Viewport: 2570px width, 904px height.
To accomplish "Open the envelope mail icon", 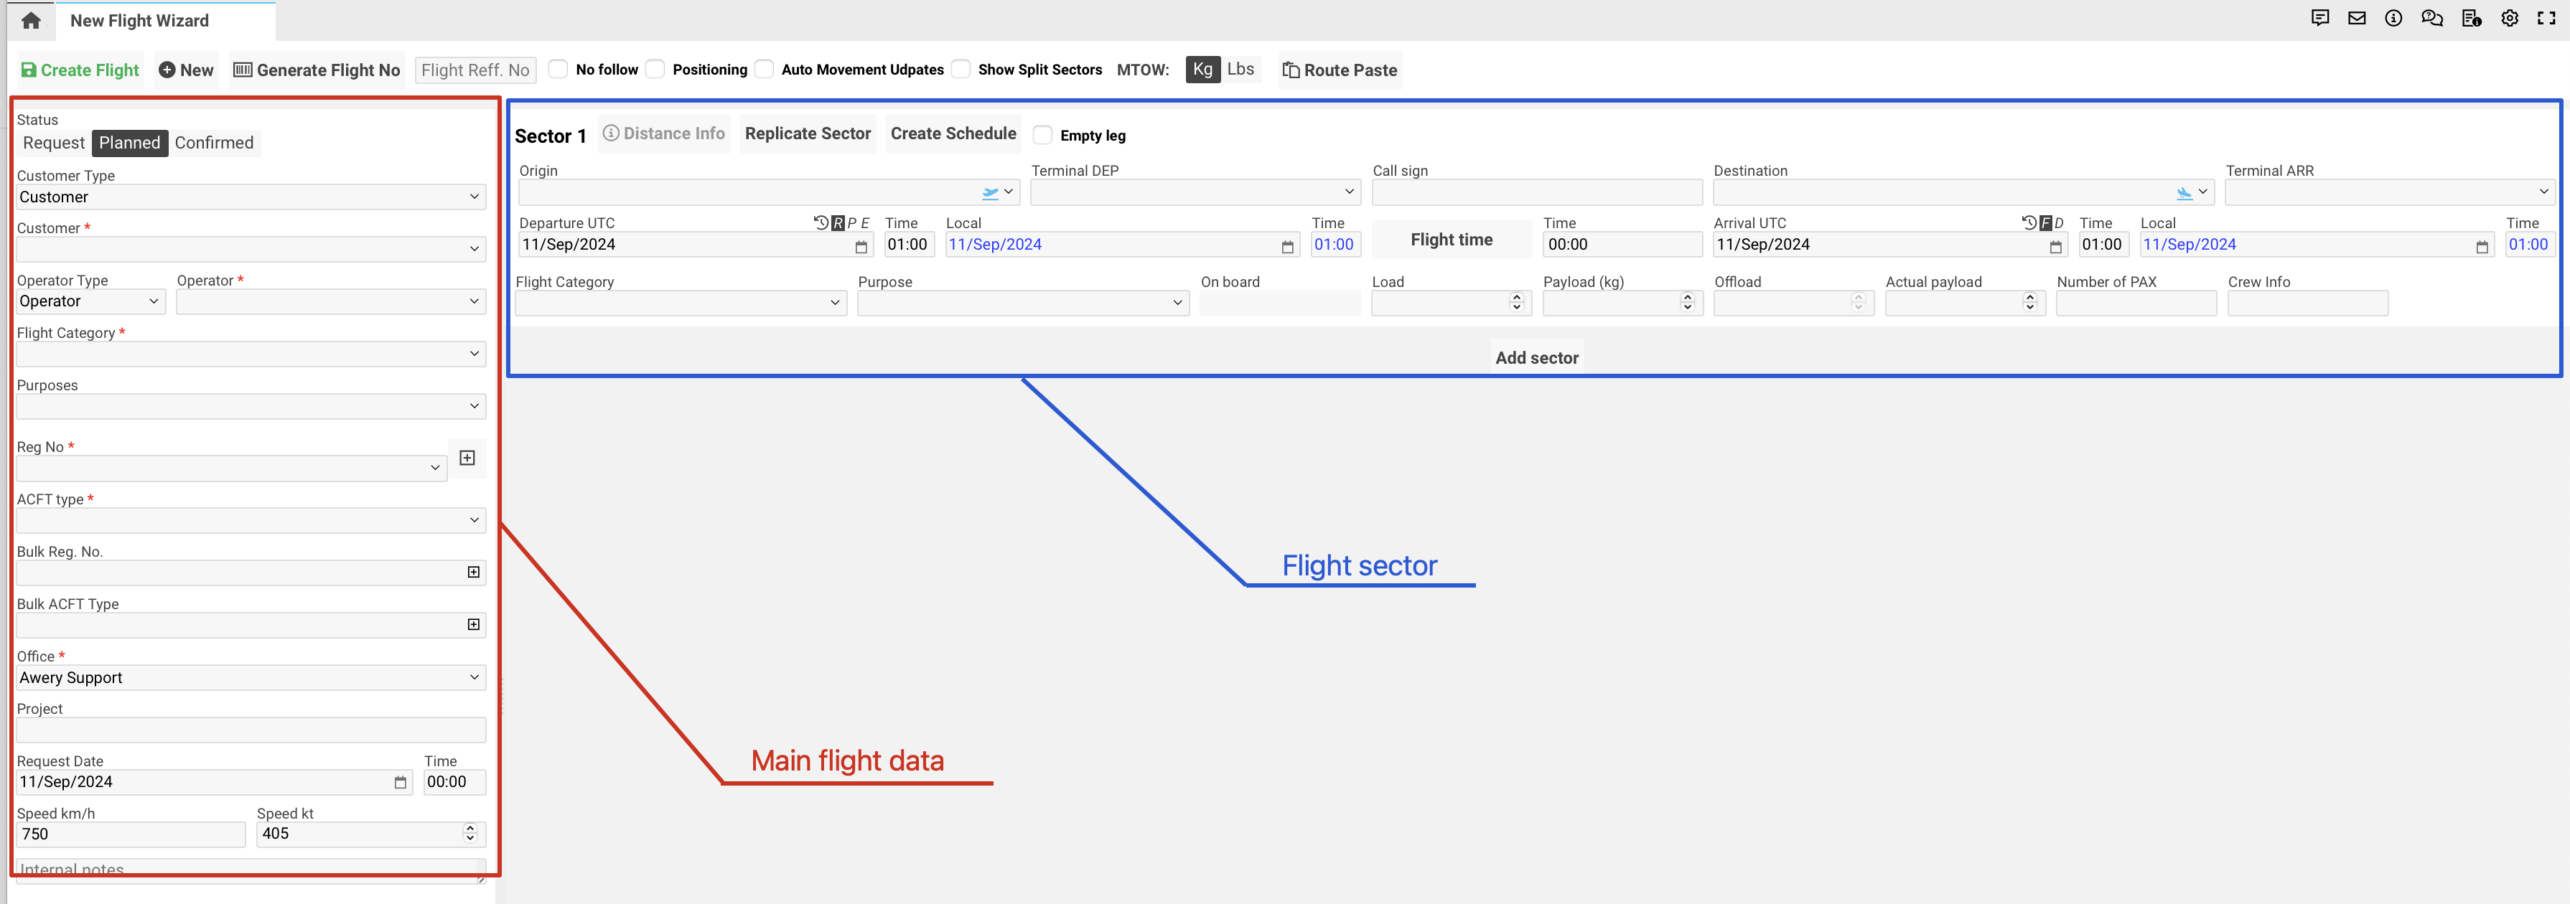I will 2357,18.
